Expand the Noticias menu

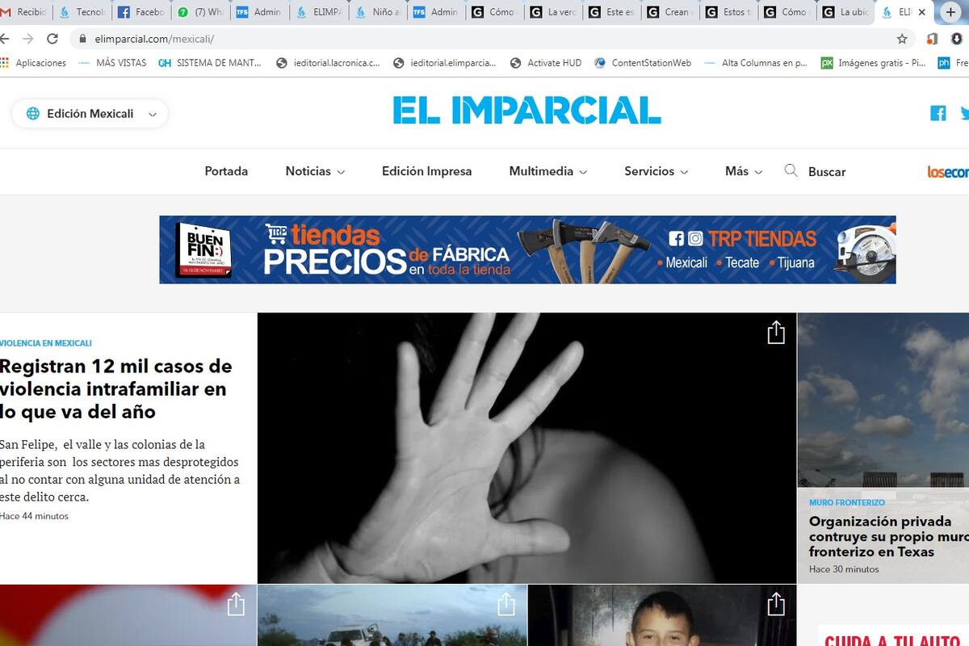(x=315, y=171)
